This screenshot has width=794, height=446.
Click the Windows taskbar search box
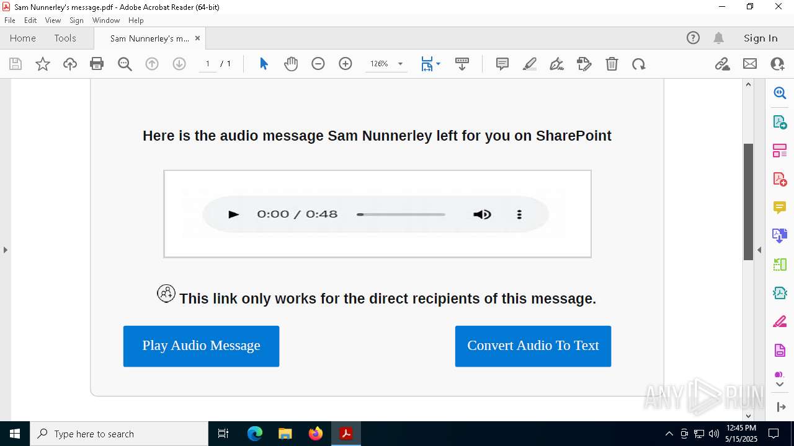[x=119, y=434]
